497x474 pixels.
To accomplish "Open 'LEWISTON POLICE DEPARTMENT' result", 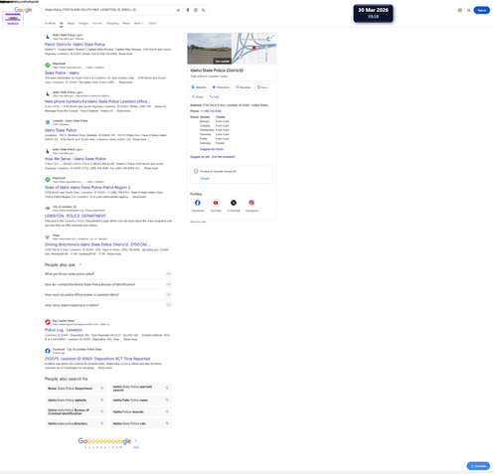I will click(76, 216).
